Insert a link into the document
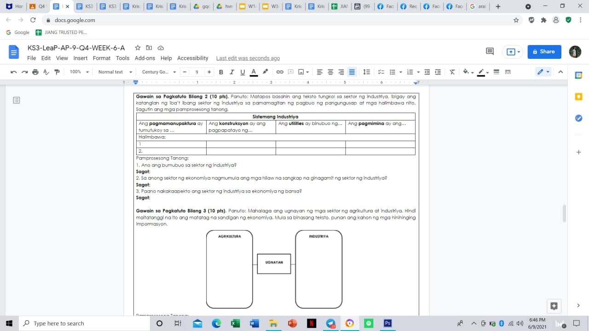The height and width of the screenshot is (331, 589). pos(280,72)
